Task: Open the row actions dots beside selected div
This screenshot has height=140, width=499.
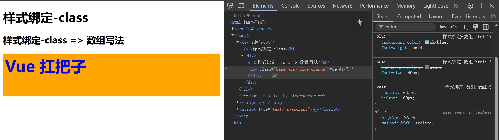Action: [227, 69]
